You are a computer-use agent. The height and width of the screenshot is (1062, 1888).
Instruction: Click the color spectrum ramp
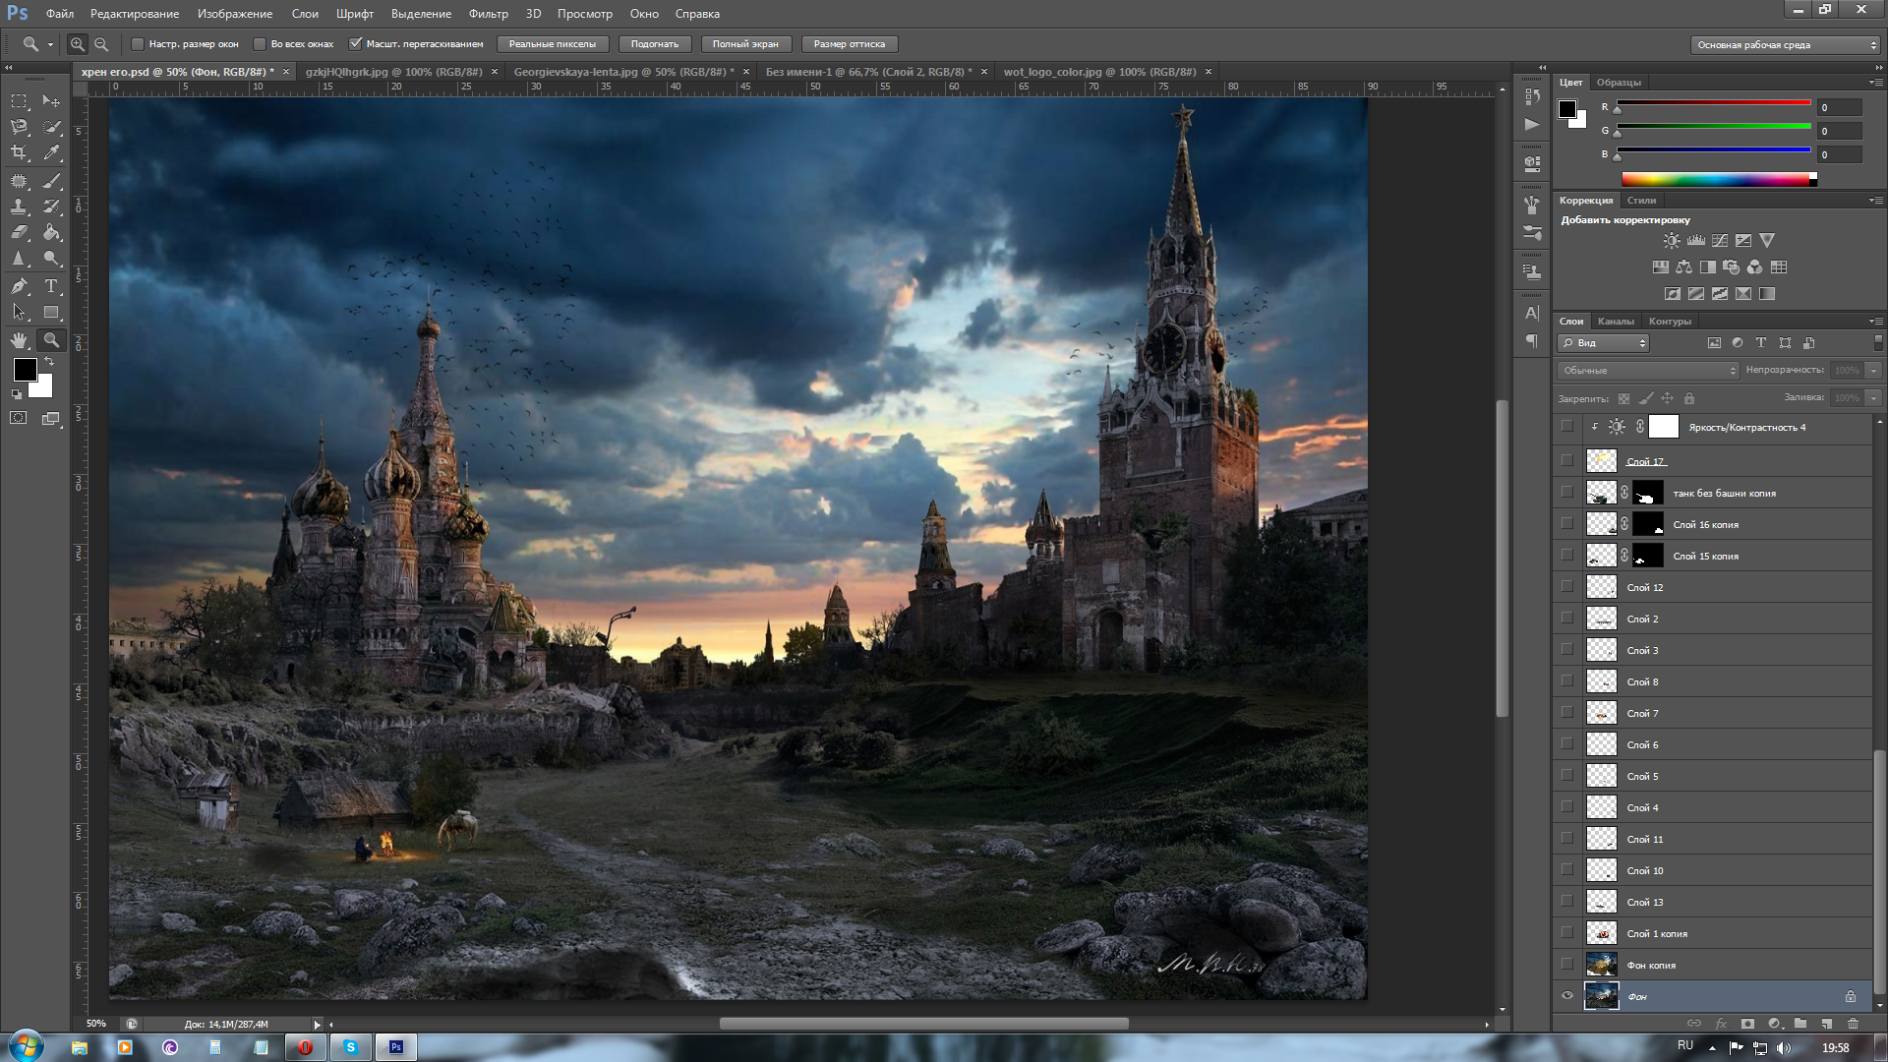1718,179
